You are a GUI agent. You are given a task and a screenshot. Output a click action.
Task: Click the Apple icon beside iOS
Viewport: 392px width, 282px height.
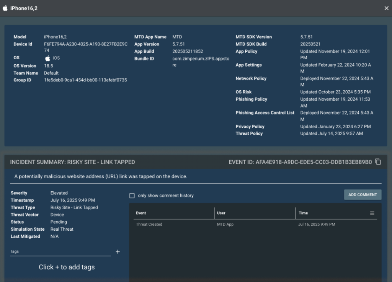(48, 58)
